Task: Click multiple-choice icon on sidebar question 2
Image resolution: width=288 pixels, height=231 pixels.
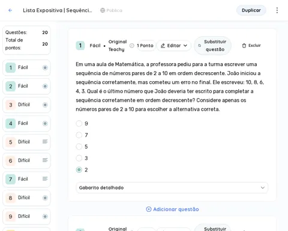Action: coord(45,86)
